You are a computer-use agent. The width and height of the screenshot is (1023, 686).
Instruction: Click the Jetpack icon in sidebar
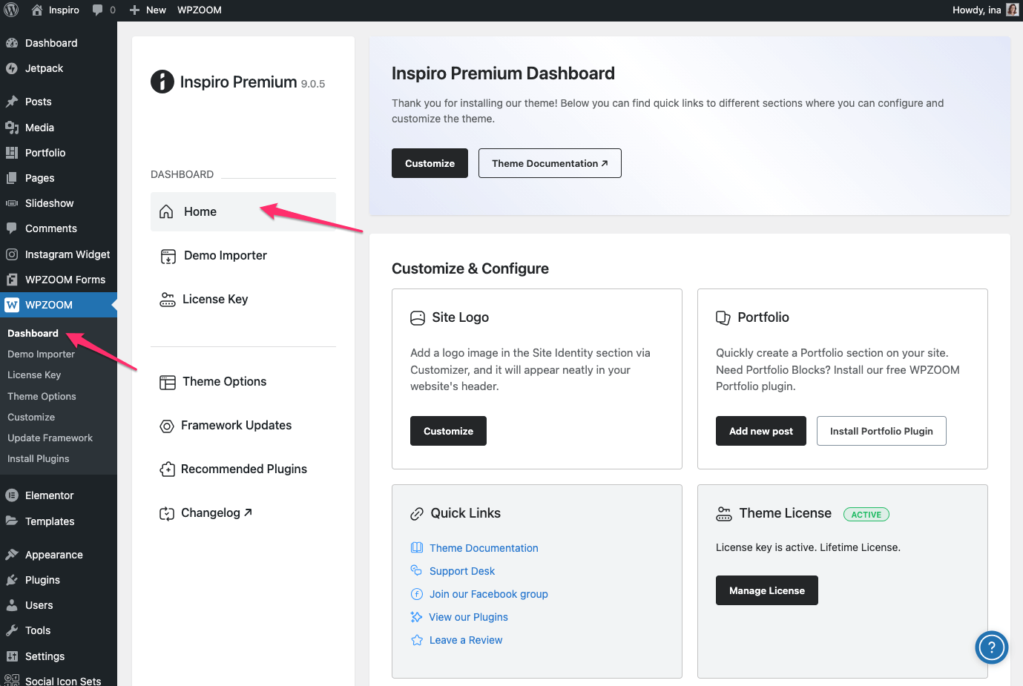(x=12, y=68)
